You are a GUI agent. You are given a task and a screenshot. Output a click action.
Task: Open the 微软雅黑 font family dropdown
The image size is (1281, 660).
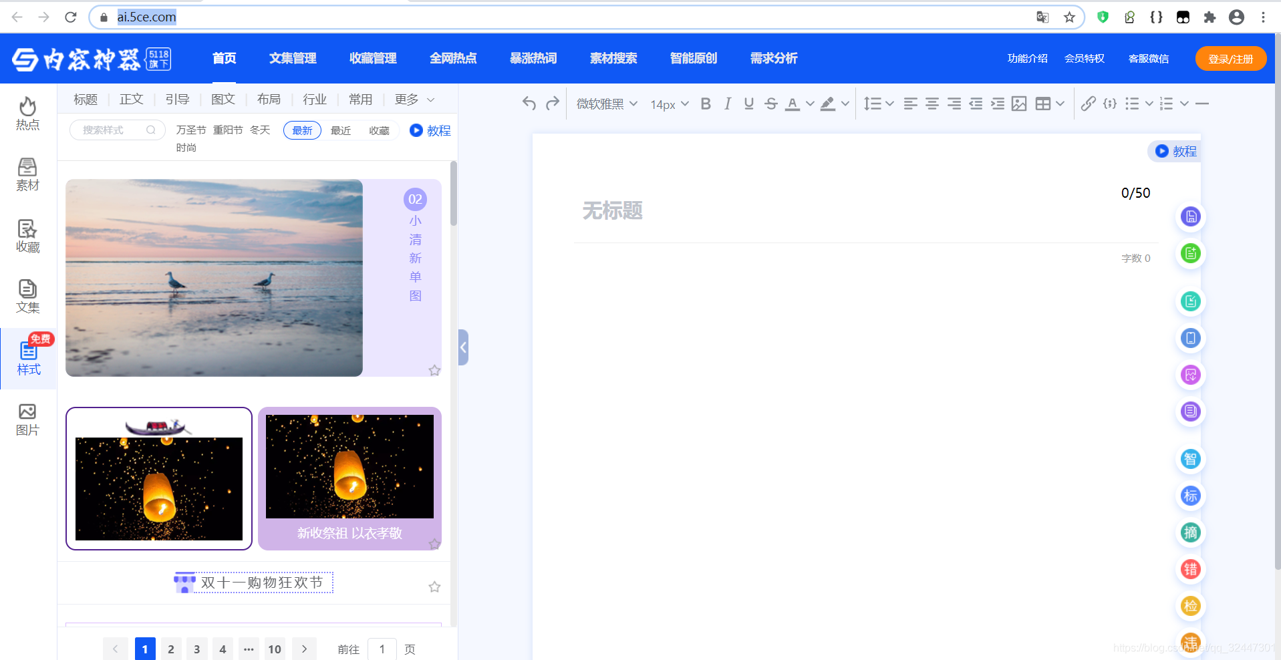click(x=607, y=104)
